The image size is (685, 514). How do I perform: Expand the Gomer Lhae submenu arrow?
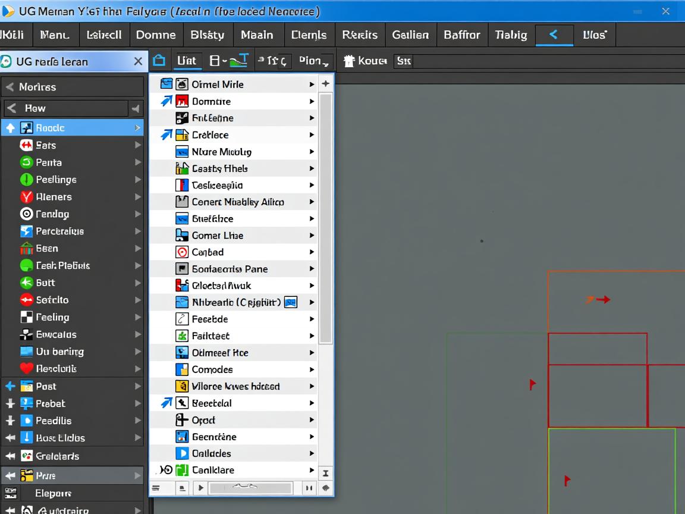(x=311, y=236)
